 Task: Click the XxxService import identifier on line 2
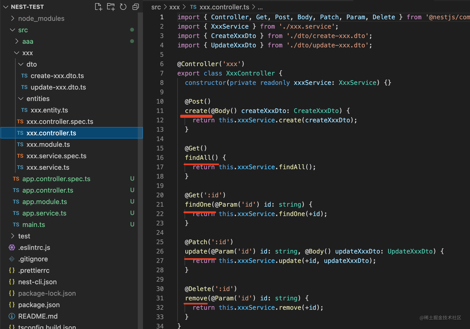pos(230,27)
